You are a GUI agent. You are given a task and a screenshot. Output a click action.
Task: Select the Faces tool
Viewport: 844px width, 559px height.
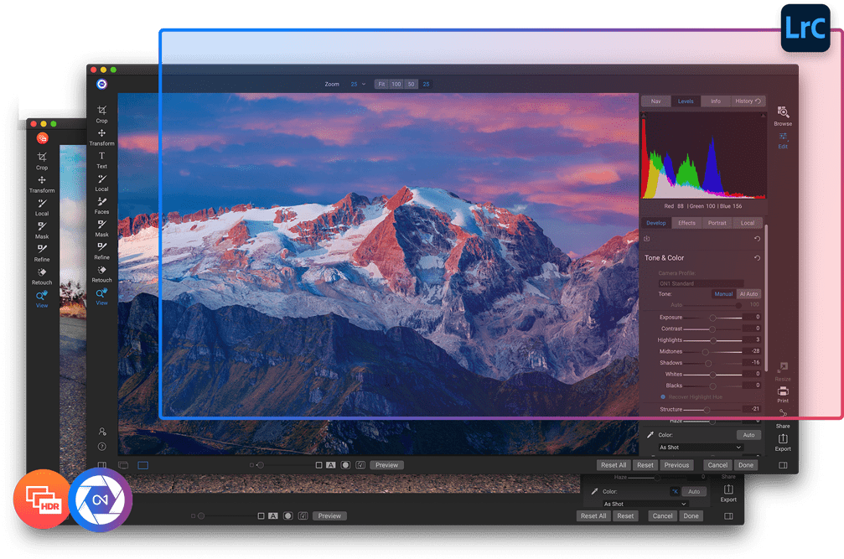click(101, 205)
